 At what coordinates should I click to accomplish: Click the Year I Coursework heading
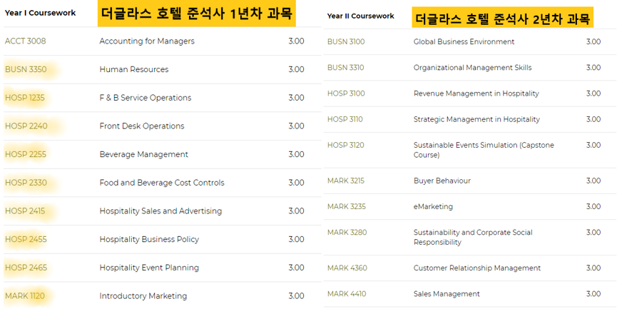[x=41, y=13]
